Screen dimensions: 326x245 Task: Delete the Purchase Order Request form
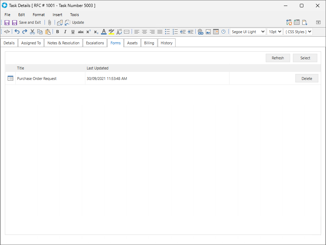pos(306,79)
